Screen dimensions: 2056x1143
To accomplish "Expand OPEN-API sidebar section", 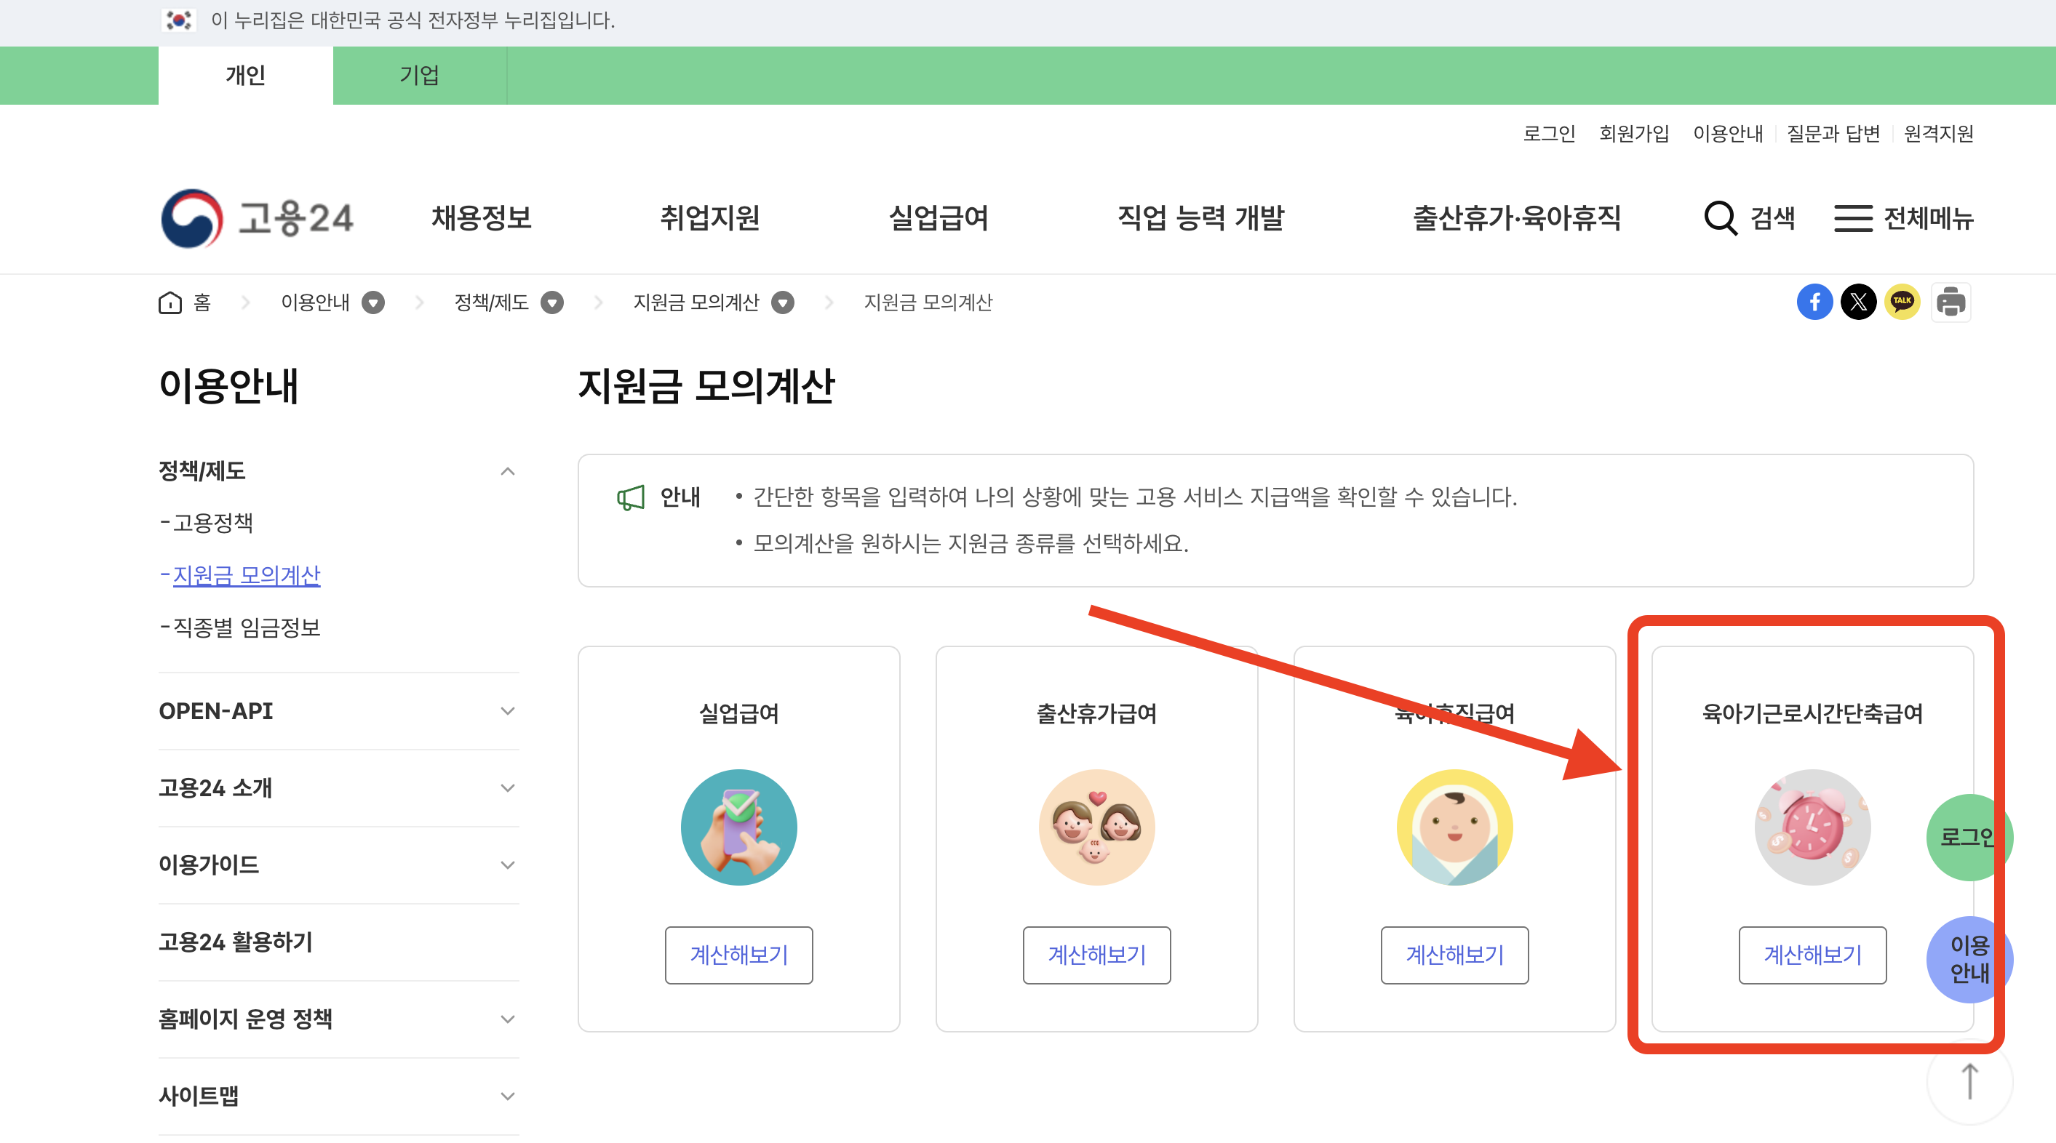I will [x=508, y=710].
